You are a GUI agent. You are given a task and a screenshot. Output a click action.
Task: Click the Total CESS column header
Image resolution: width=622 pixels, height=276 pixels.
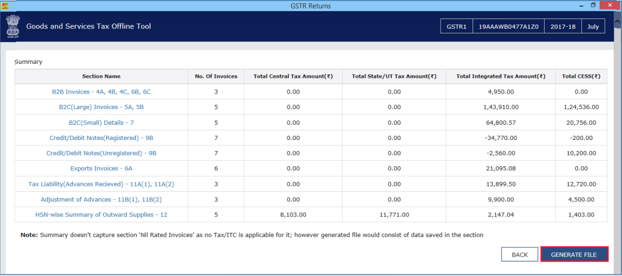click(581, 76)
